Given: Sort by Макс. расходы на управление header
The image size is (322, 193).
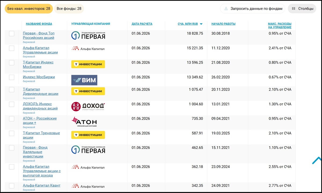Looking at the screenshot, I should [x=280, y=26].
